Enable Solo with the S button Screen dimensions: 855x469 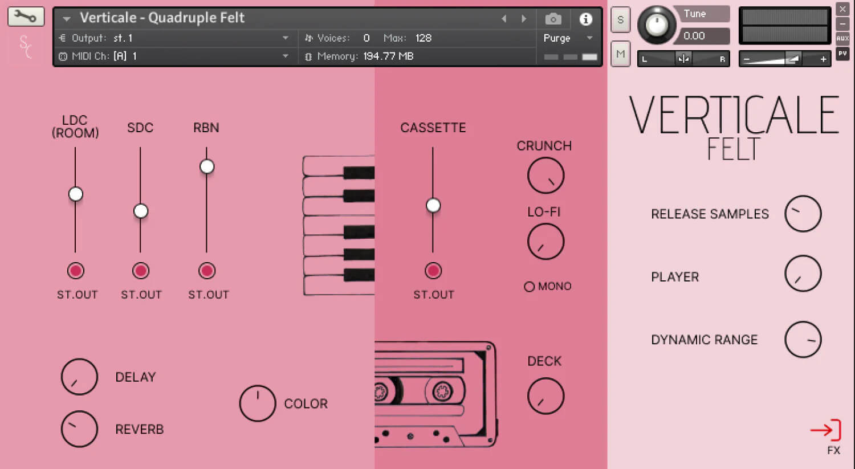click(x=620, y=19)
